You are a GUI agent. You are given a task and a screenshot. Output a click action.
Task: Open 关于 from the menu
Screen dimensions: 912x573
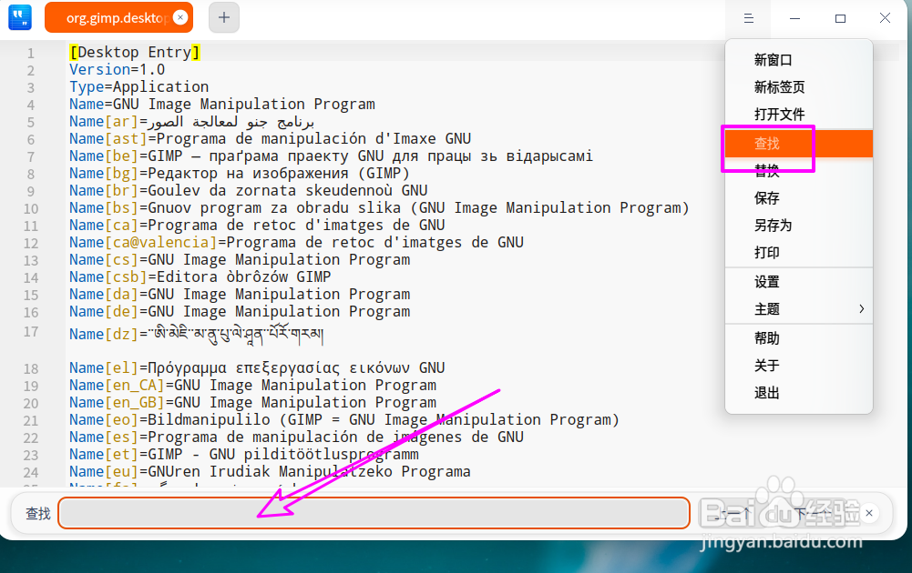(x=799, y=365)
